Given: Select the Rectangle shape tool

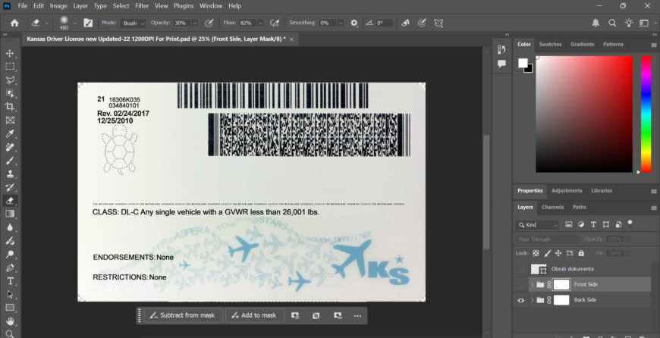Looking at the screenshot, I should (x=10, y=308).
